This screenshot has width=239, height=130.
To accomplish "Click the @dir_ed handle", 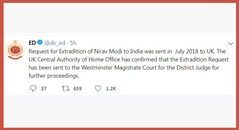I will point(55,43).
